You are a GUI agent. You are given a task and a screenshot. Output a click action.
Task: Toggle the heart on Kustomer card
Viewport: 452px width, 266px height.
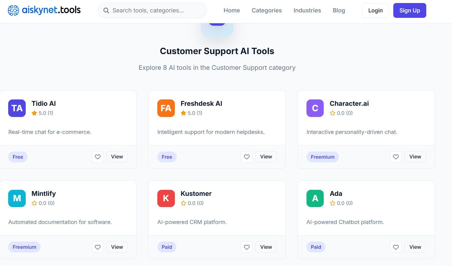tap(247, 247)
